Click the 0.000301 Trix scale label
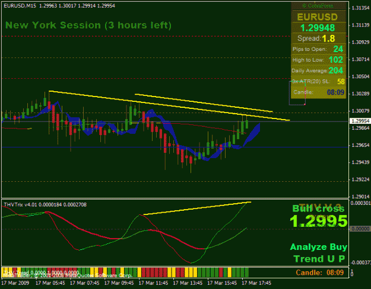Screen dimensions: 371x289 coord(360,203)
